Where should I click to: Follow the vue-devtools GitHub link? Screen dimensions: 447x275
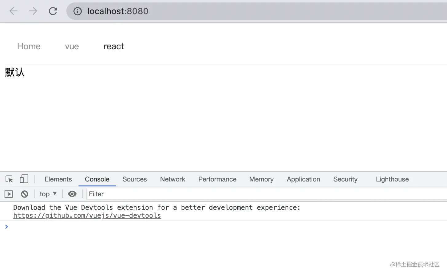(87, 216)
